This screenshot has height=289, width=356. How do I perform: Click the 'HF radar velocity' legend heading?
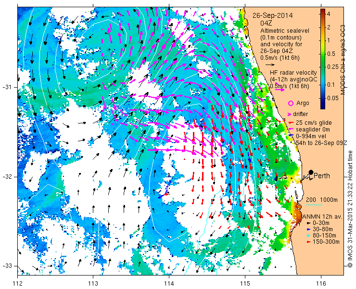click(x=293, y=73)
